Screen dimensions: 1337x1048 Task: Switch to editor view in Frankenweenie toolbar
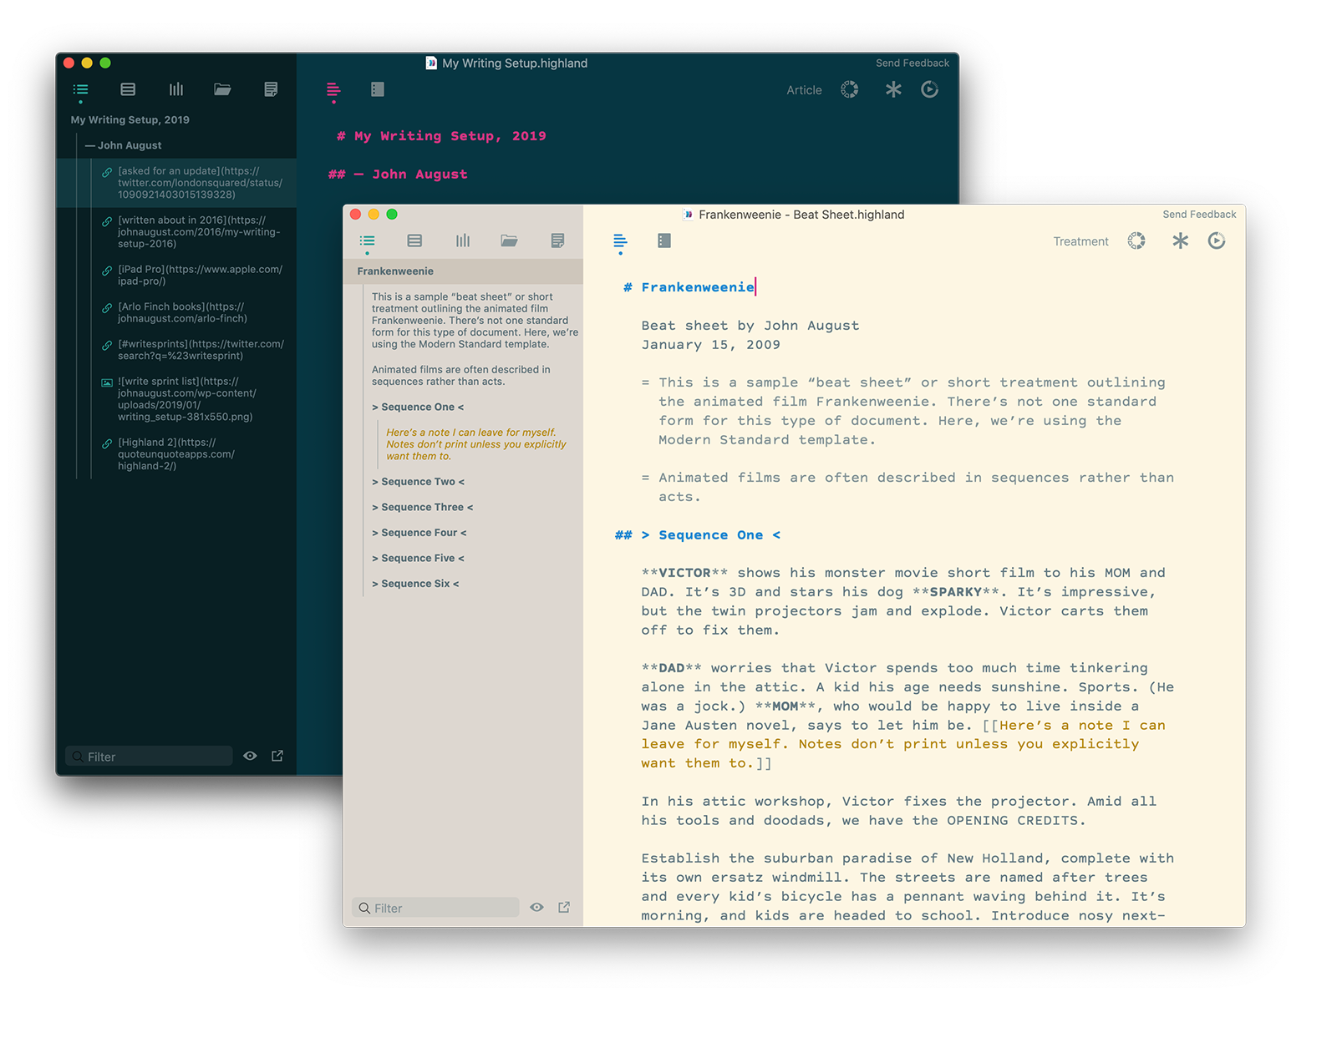click(x=619, y=241)
